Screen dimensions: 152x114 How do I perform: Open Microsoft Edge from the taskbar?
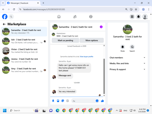(x=57, y=110)
